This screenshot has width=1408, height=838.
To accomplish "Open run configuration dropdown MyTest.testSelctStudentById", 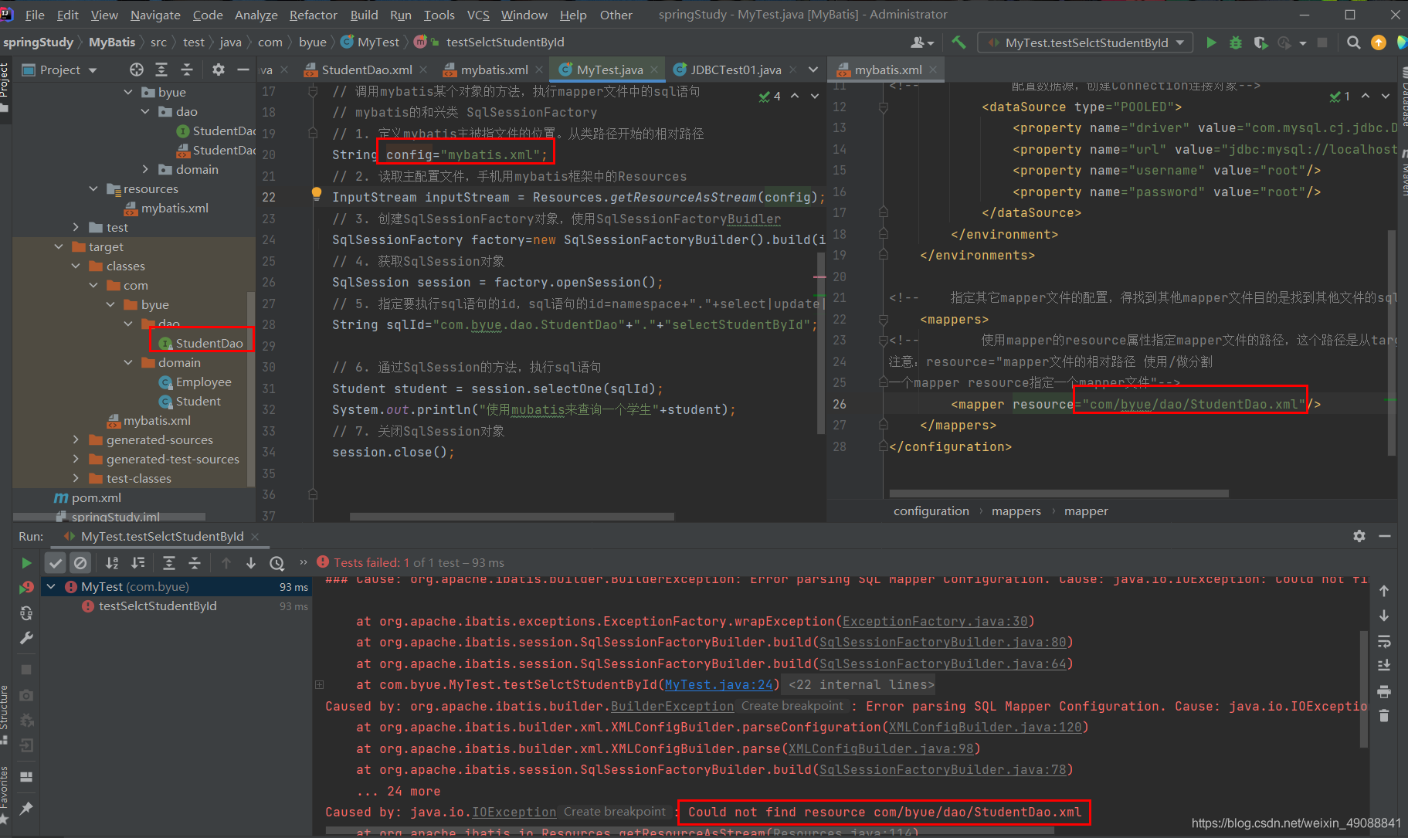I will click(1085, 42).
